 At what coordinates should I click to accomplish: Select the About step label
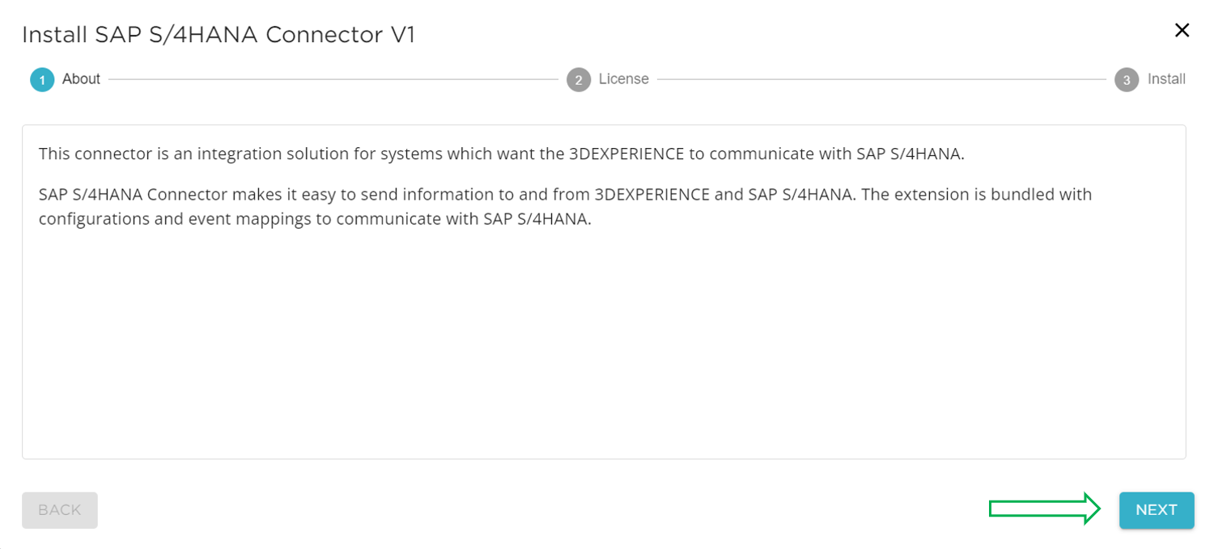81,79
